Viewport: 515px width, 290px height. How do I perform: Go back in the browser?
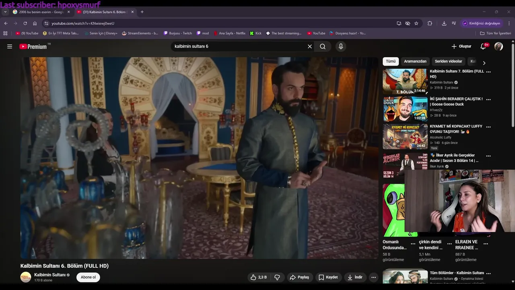click(x=6, y=23)
